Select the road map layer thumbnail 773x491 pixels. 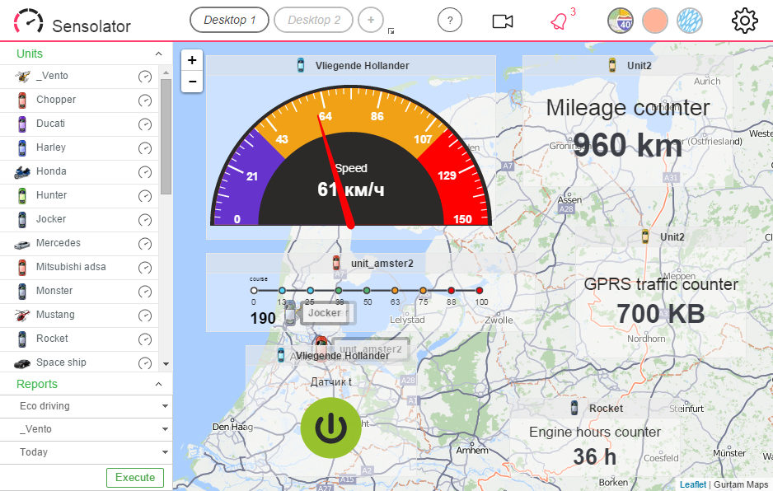pyautogui.click(x=621, y=21)
